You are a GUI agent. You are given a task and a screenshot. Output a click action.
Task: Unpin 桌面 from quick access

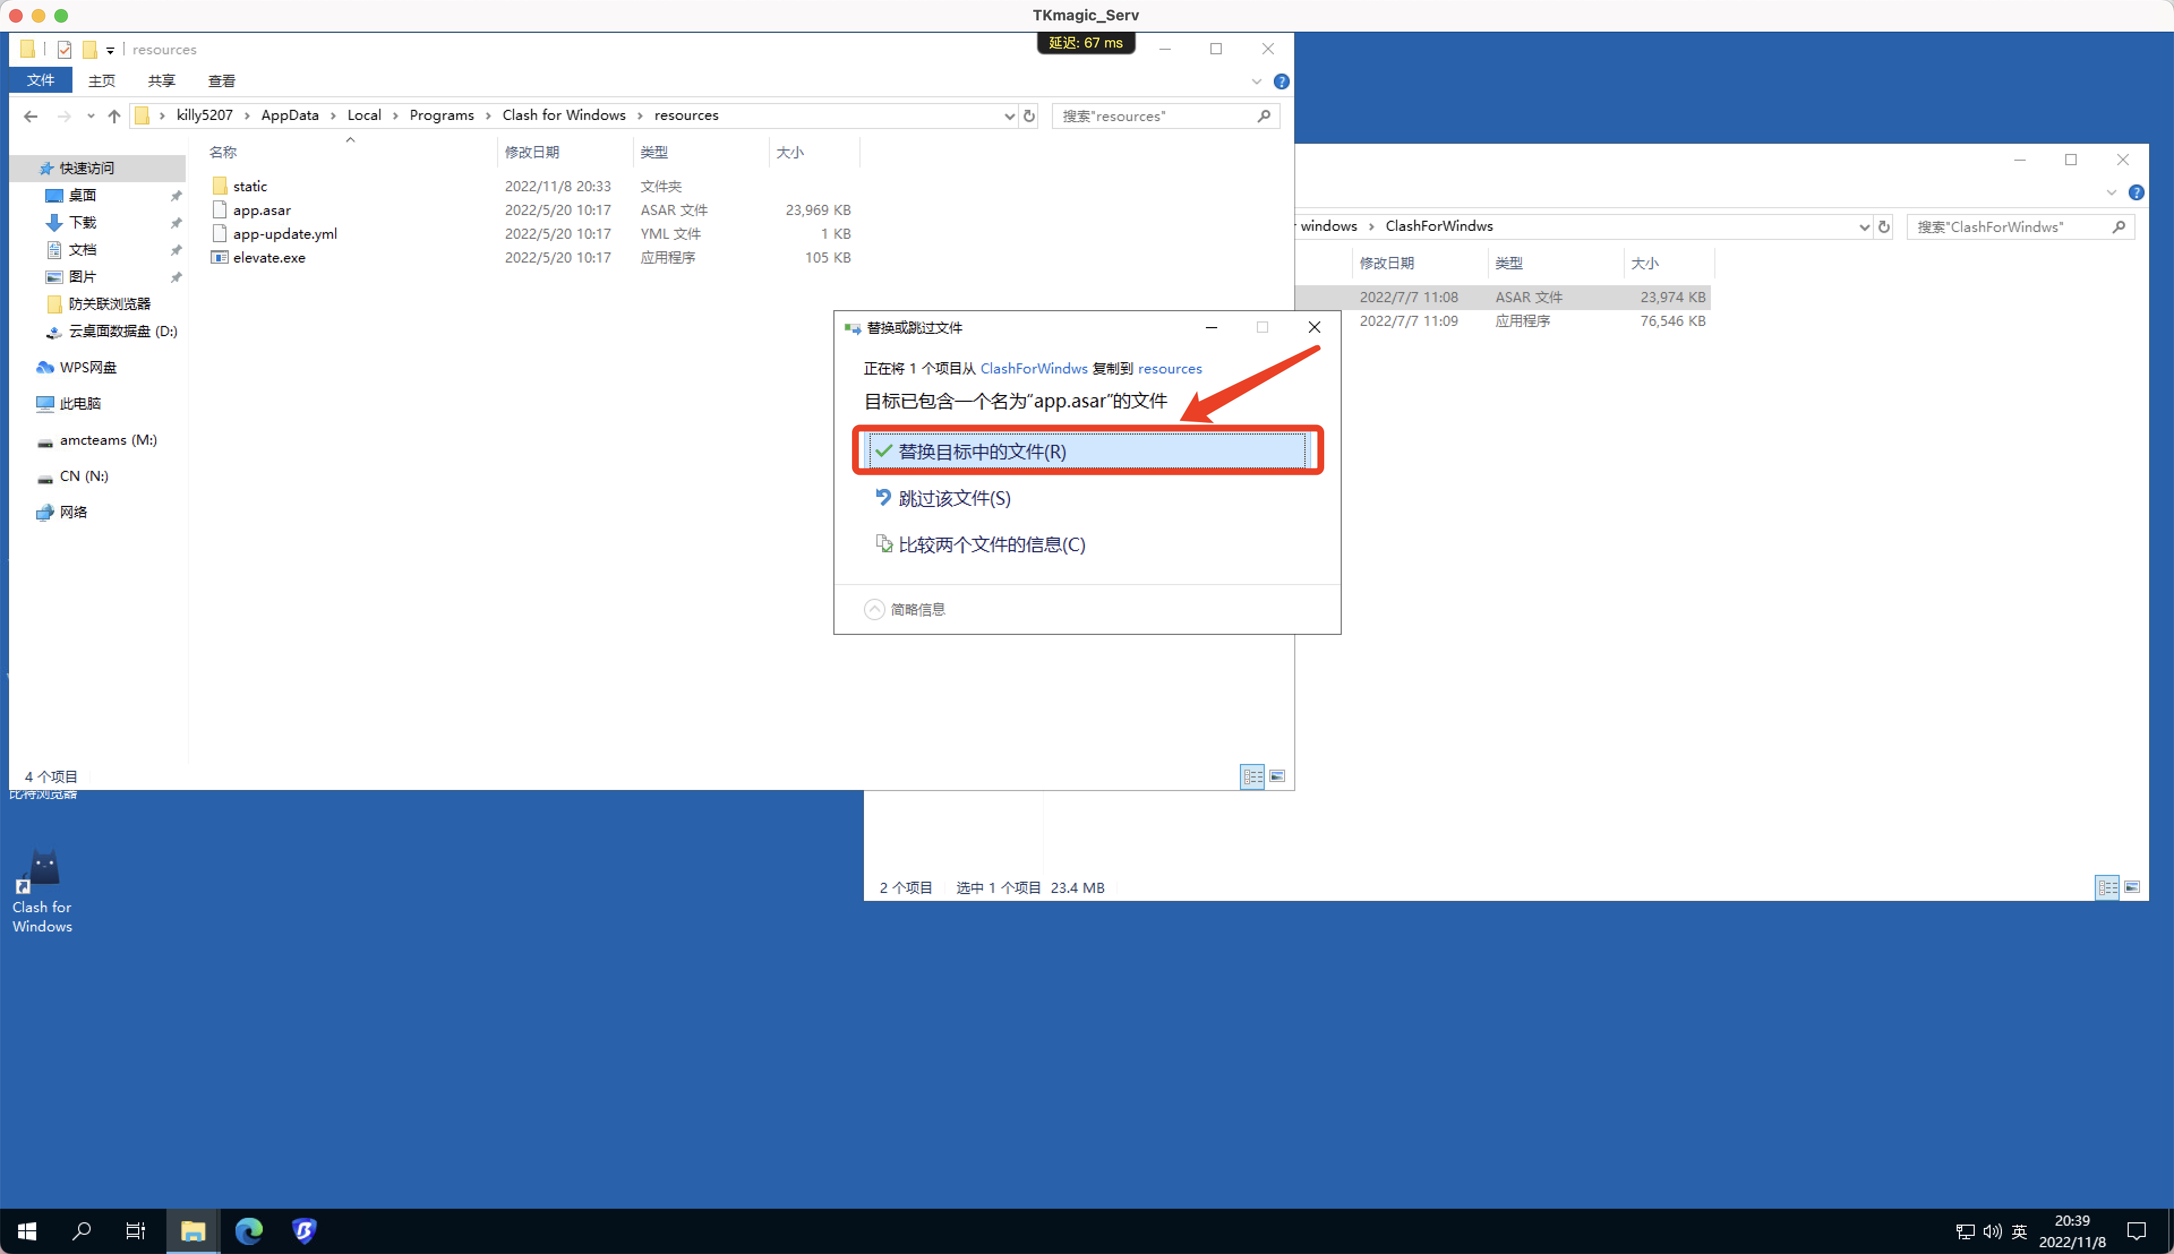(x=176, y=195)
